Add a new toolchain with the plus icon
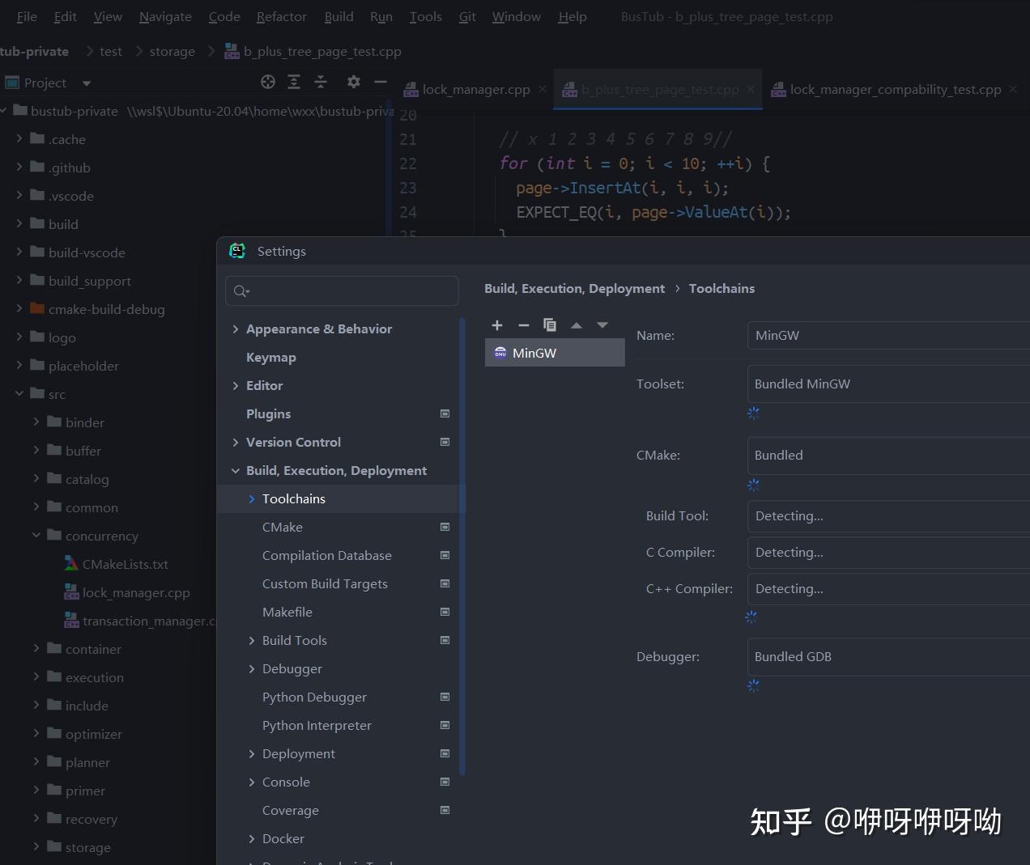 [x=497, y=324]
